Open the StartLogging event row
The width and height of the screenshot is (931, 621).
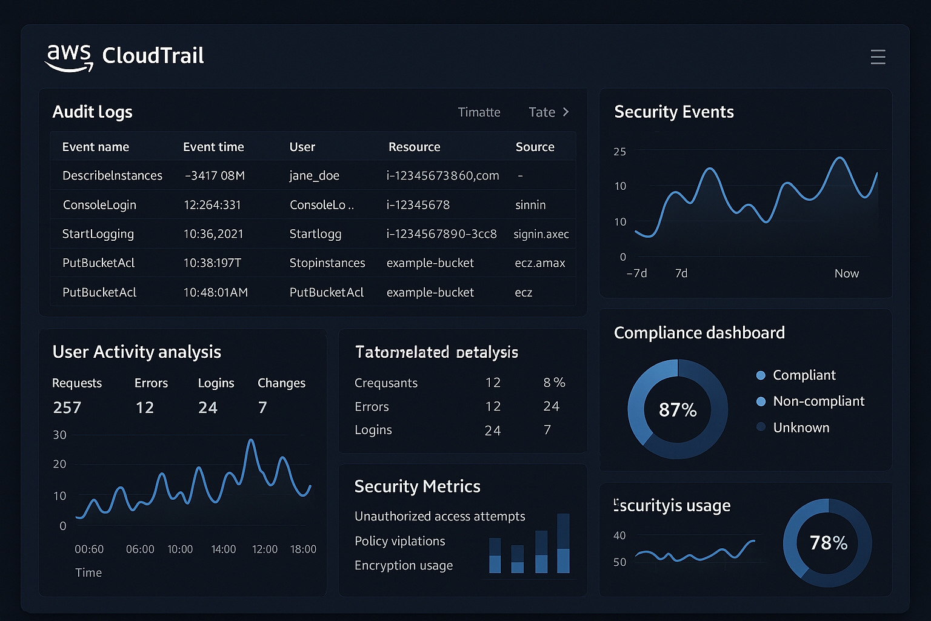(x=313, y=233)
